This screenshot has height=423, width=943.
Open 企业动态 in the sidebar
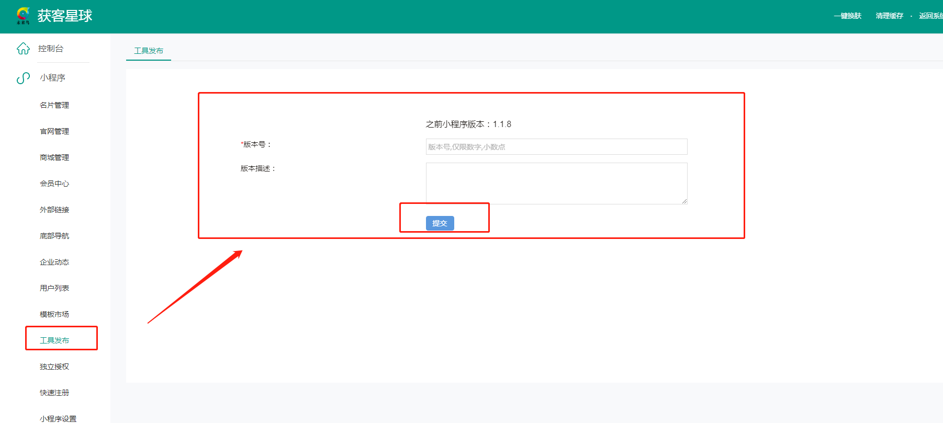click(x=54, y=262)
